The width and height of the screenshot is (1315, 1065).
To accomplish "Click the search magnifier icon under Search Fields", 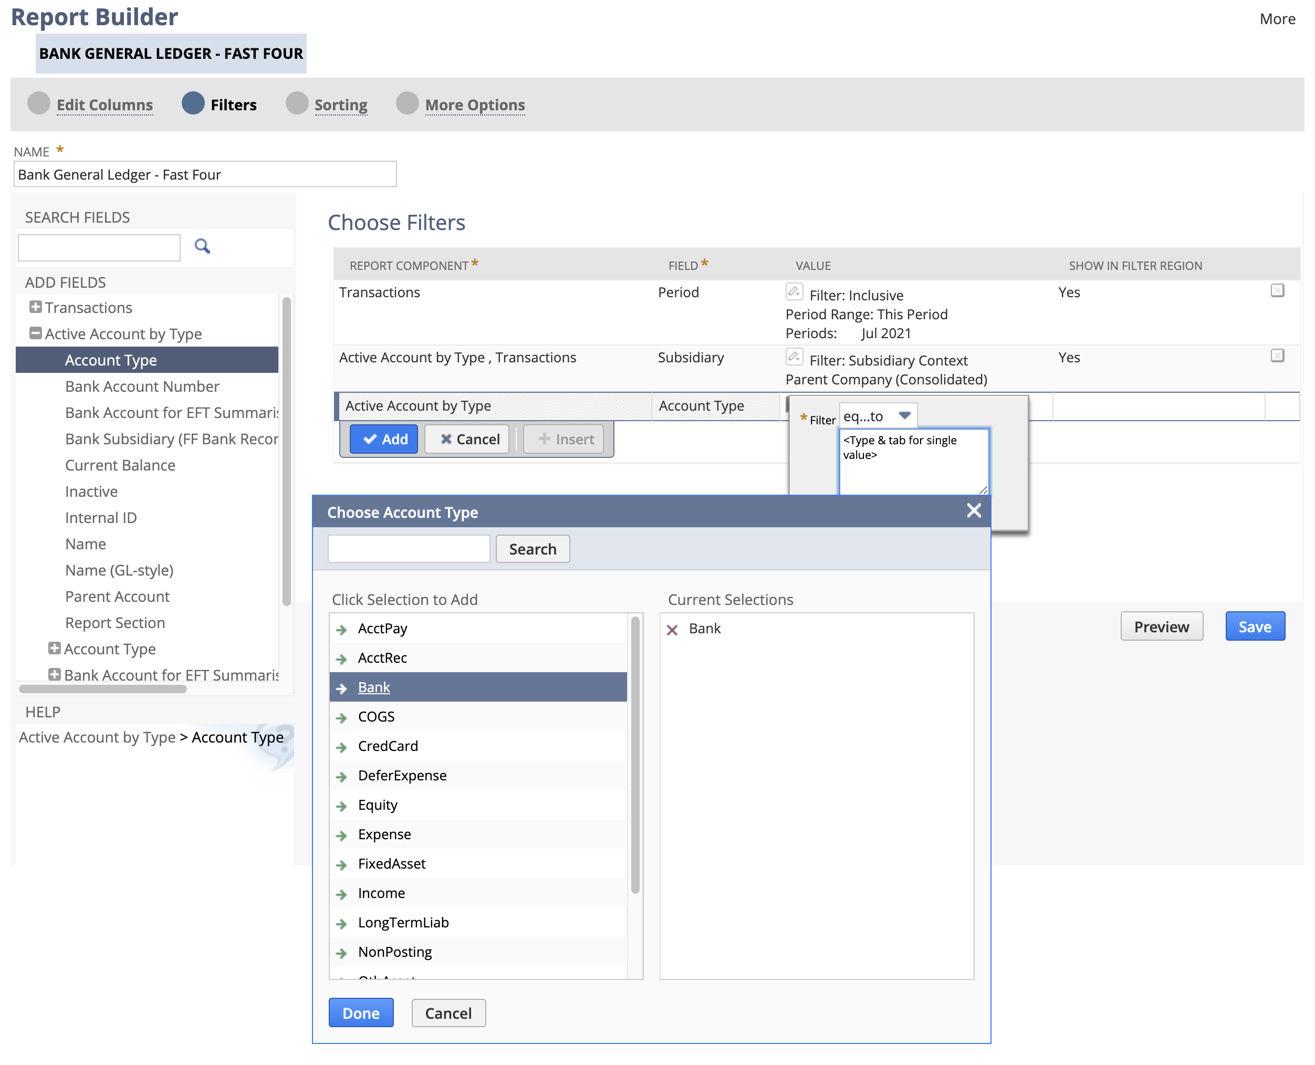I will click(202, 247).
